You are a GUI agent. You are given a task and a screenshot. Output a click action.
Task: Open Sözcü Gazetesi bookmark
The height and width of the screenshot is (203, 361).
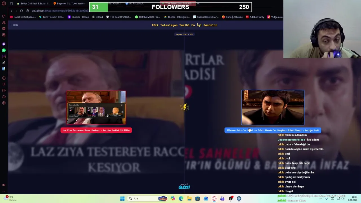(206, 17)
